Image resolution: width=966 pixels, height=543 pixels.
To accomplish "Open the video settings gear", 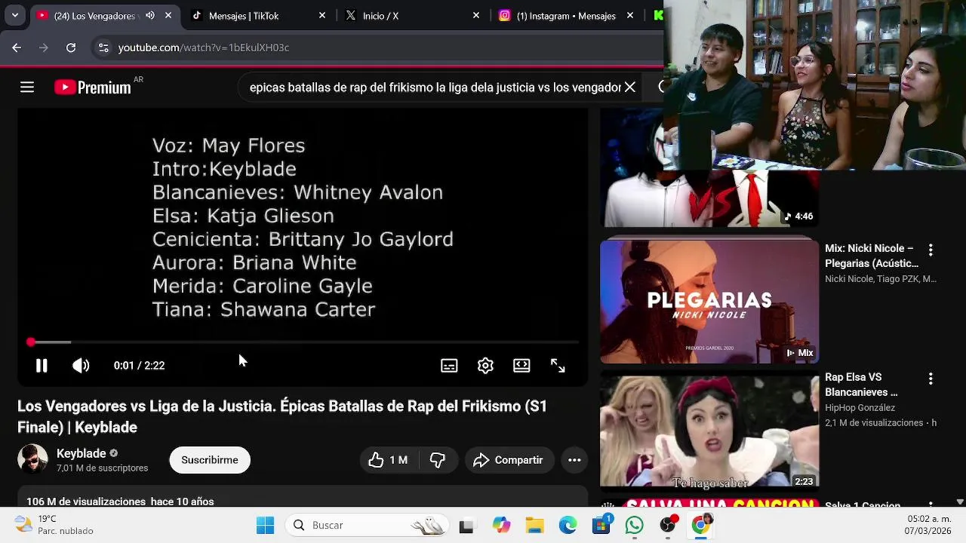I will coord(485,366).
